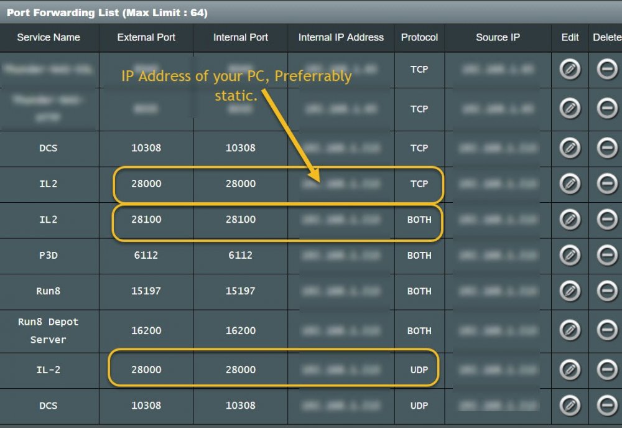Click the Internal IP Address column header
The width and height of the screenshot is (622, 428).
pyautogui.click(x=341, y=37)
